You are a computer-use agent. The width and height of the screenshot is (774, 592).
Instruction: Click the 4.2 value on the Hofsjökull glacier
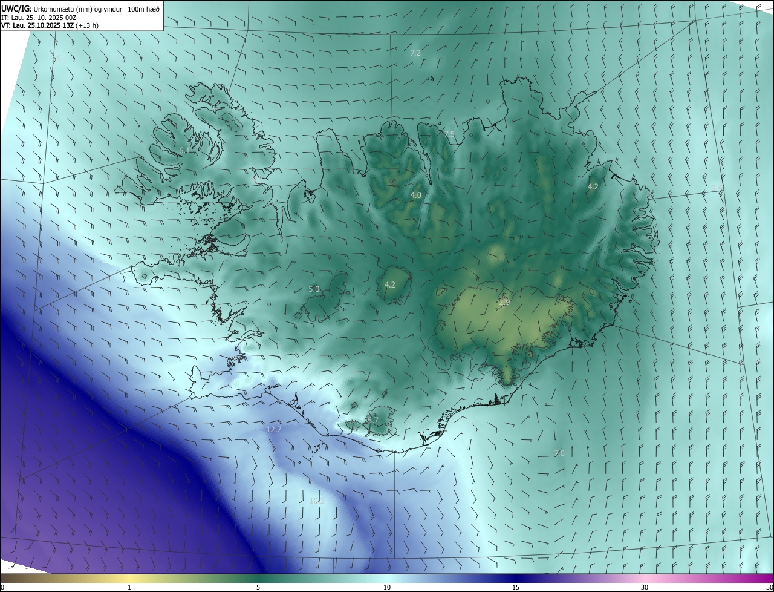click(x=390, y=284)
